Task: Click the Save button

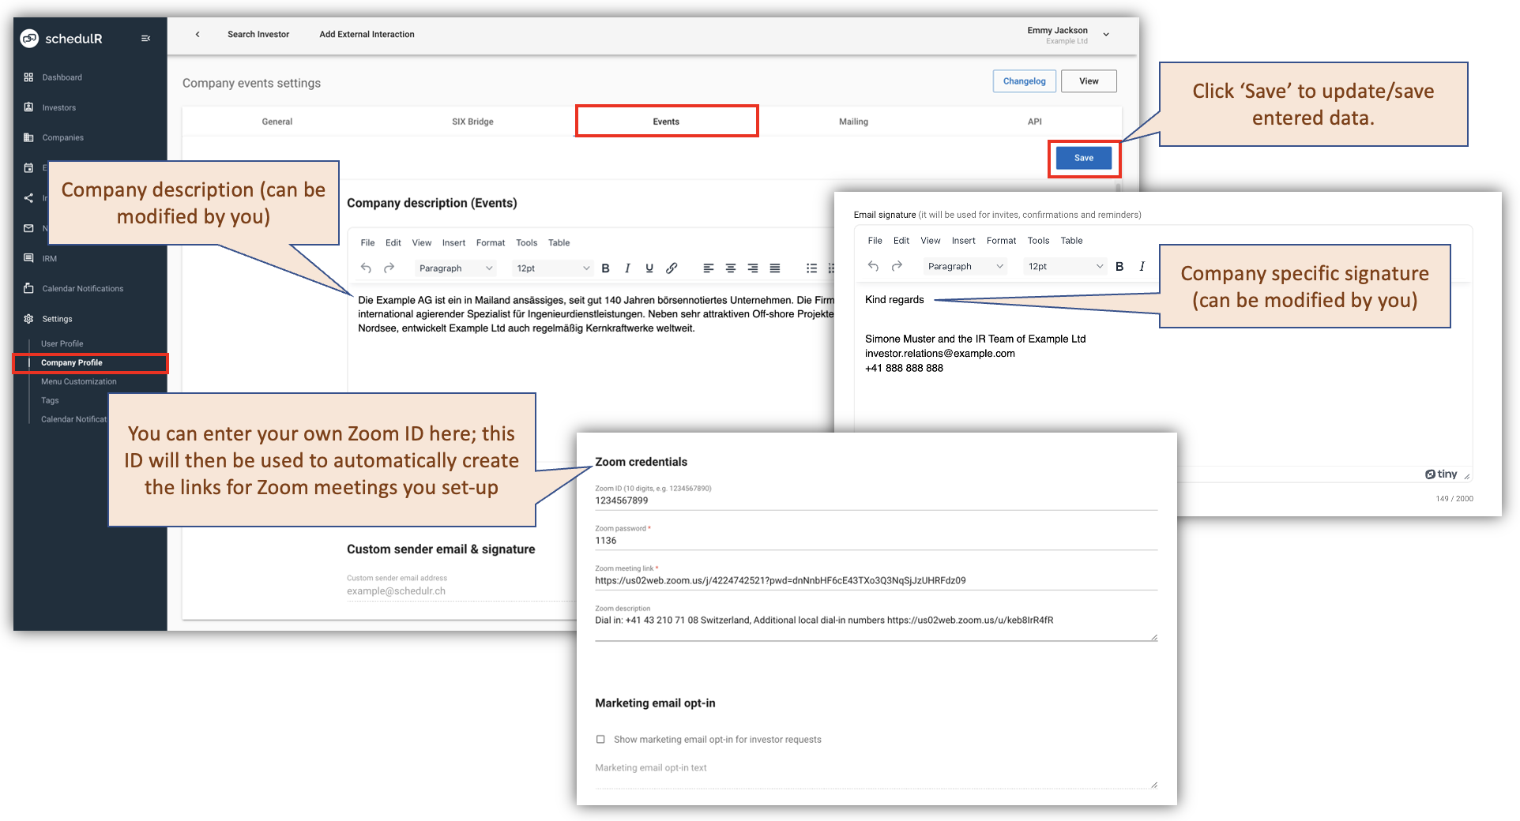Action: (1082, 158)
